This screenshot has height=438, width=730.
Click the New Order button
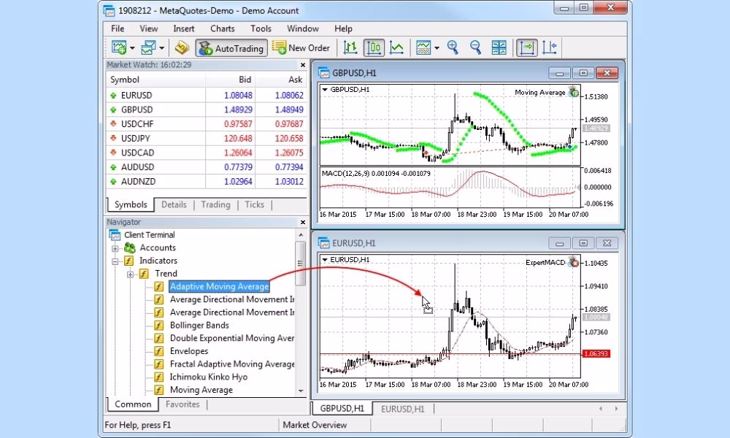pos(301,48)
